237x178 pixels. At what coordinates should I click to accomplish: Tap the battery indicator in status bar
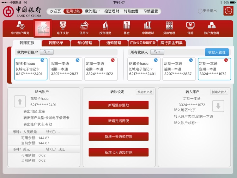233,3
